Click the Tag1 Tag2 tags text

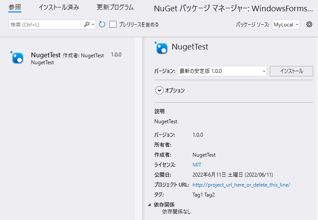pyautogui.click(x=204, y=195)
